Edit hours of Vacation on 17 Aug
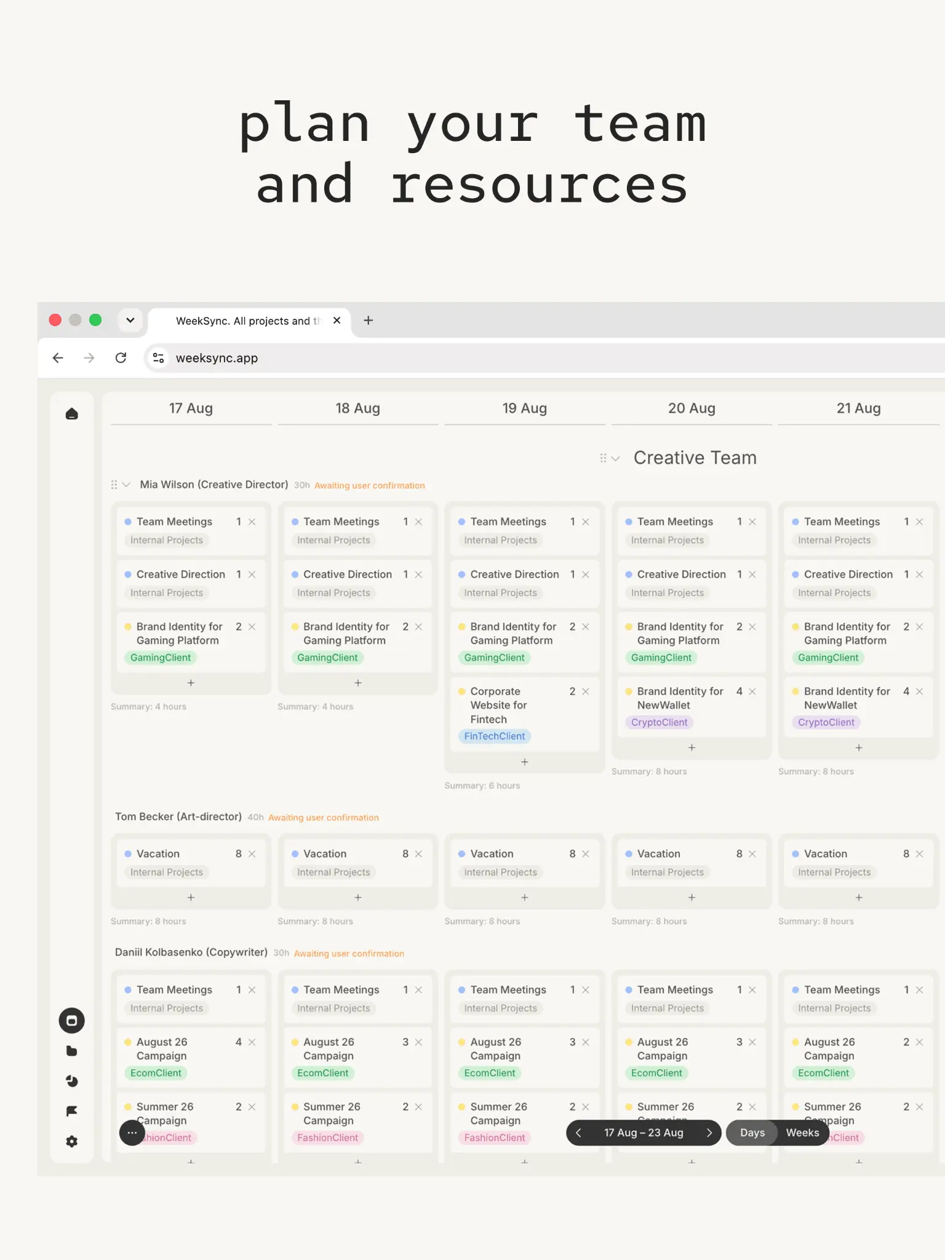This screenshot has height=1260, width=945. (x=239, y=854)
